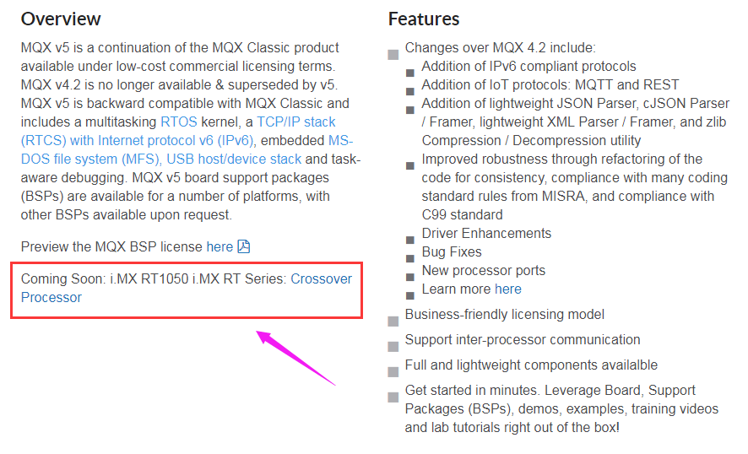Click the Overview heading
Viewport: 748px width, 454px height.
(x=61, y=19)
